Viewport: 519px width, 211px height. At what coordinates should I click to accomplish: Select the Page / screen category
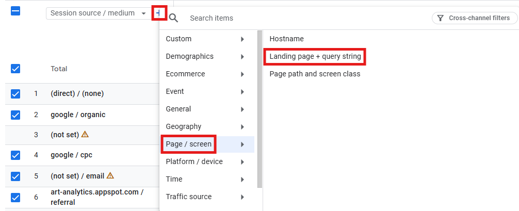click(207, 144)
